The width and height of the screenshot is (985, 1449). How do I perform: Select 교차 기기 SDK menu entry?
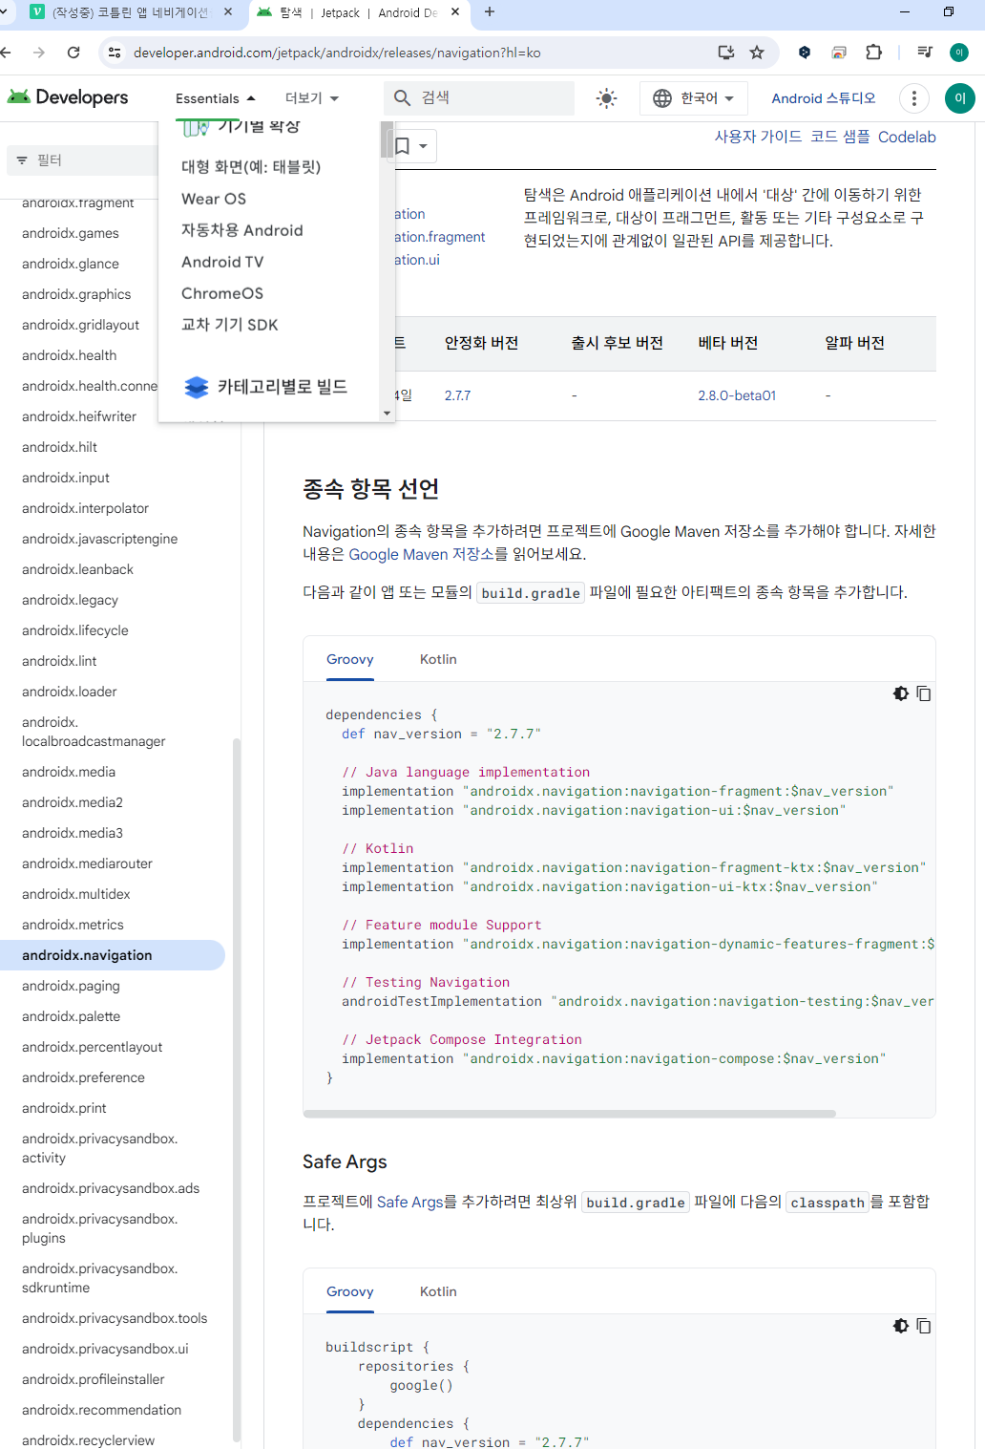tap(230, 325)
